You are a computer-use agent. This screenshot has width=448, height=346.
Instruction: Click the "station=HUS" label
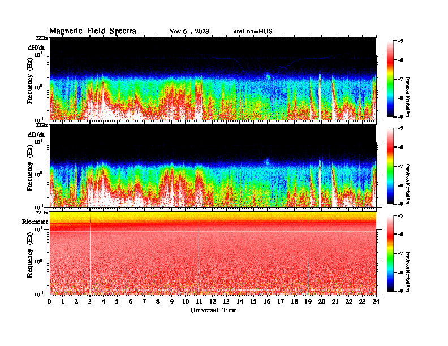pos(253,32)
